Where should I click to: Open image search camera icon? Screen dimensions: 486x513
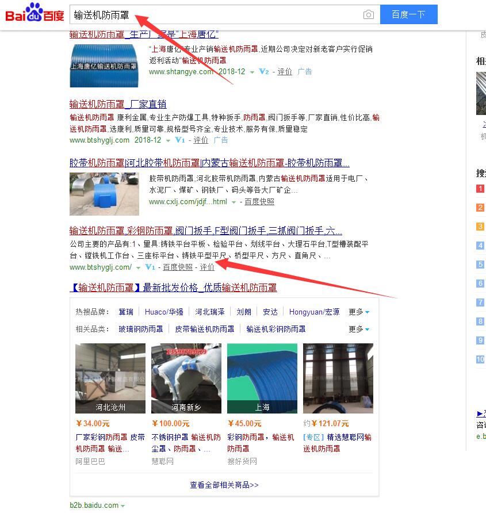click(x=369, y=15)
